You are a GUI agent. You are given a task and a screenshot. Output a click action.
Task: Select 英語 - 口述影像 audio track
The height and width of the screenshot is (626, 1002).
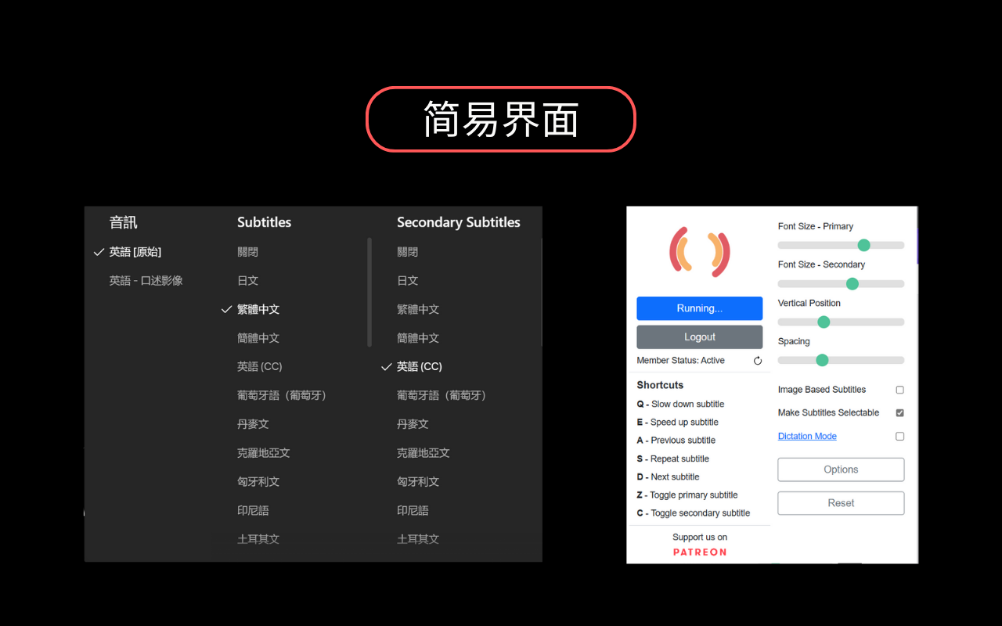tap(146, 280)
